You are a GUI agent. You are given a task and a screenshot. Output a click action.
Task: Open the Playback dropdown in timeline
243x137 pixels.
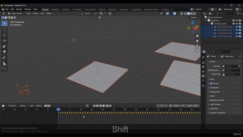(13, 106)
